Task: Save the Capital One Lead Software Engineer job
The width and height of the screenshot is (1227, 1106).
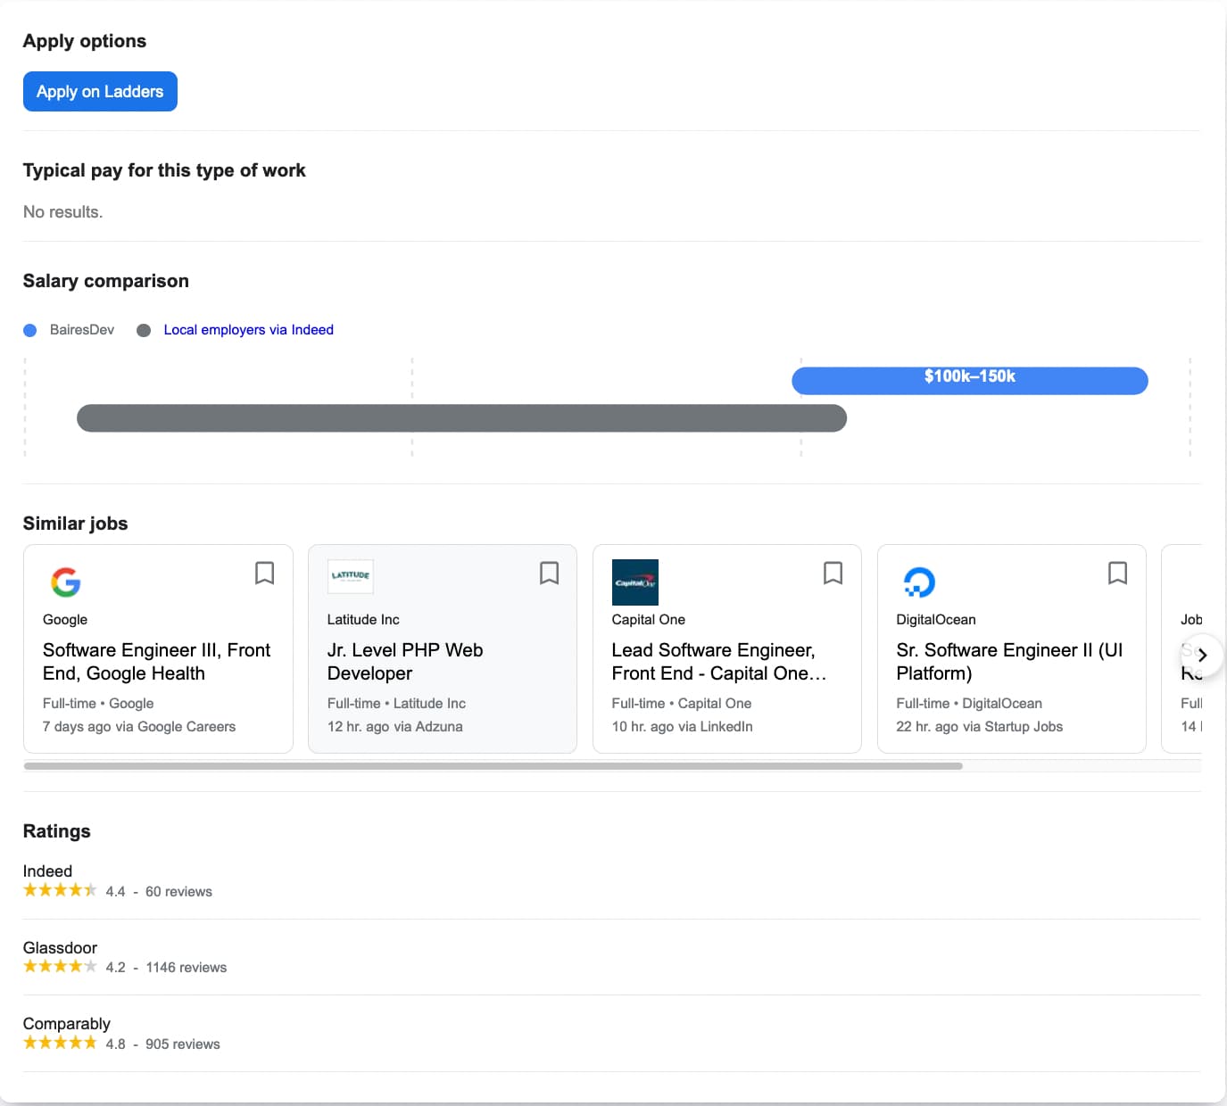Action: [x=833, y=573]
